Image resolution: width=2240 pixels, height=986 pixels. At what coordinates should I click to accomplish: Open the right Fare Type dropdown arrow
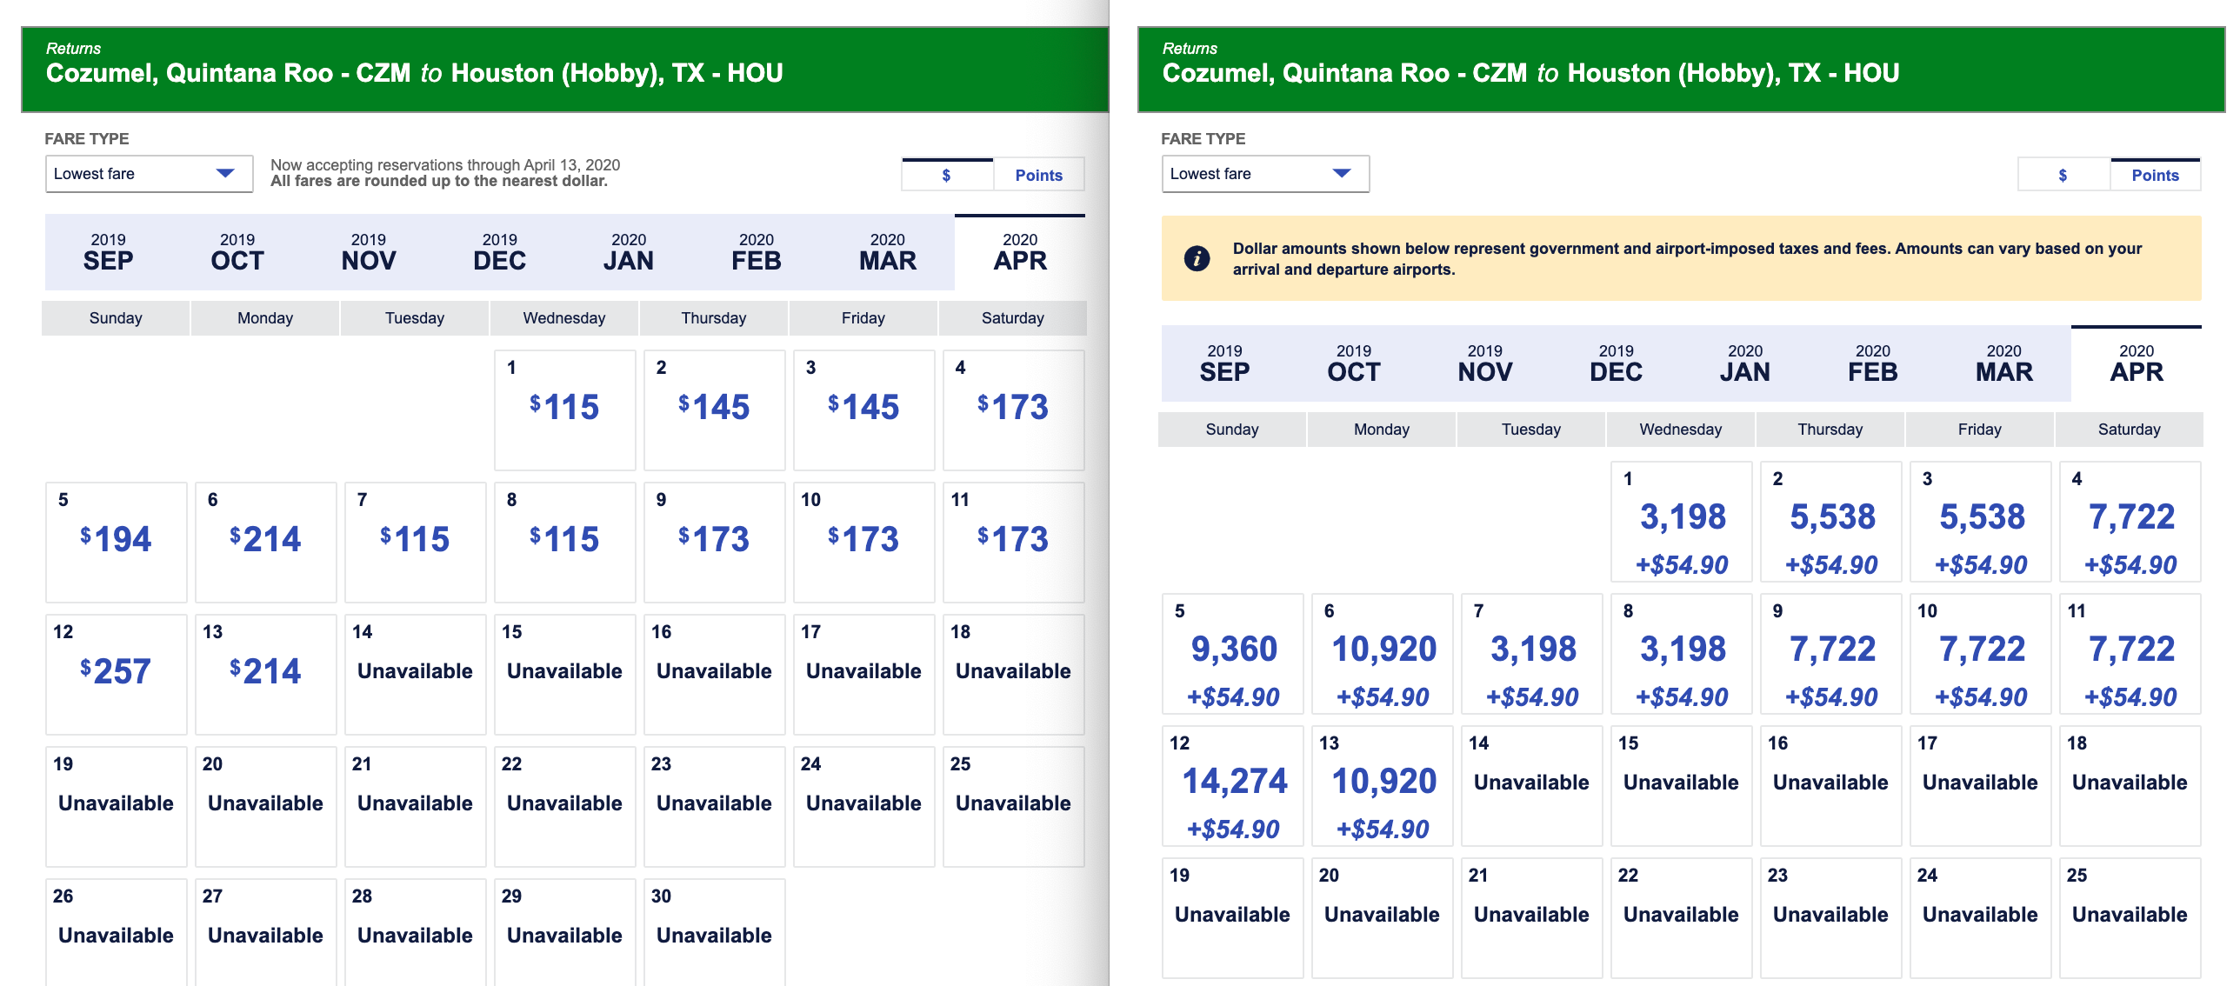tap(1342, 173)
